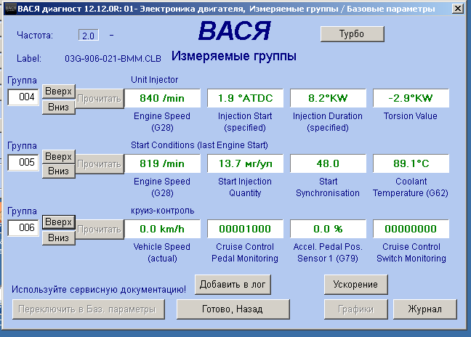Increase group 005 with Вверх button
471x337 pixels.
tap(58, 156)
